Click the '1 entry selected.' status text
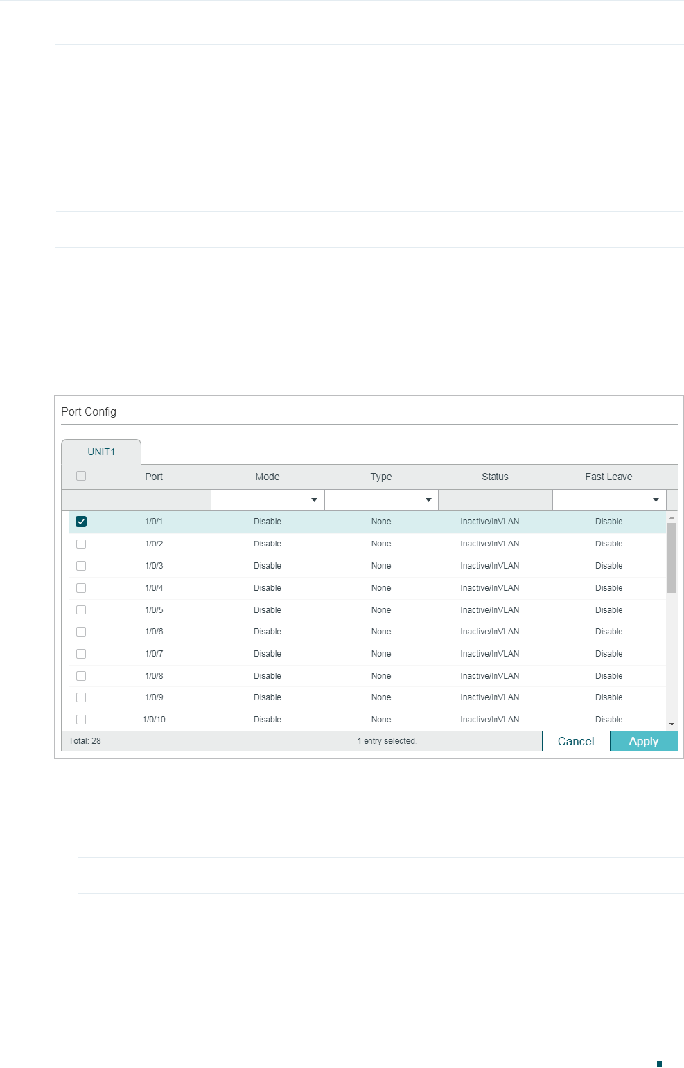 pyautogui.click(x=387, y=741)
